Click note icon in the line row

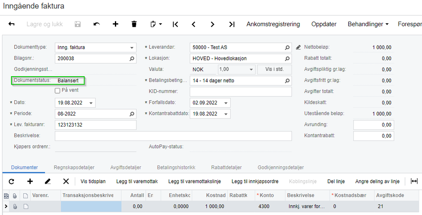click(x=26, y=207)
